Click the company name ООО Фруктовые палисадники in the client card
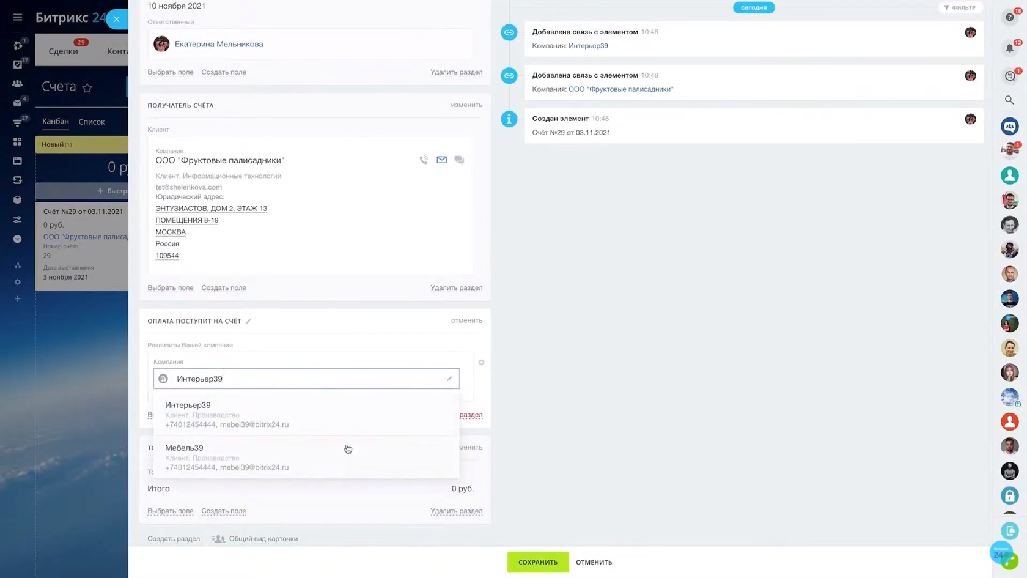 (219, 160)
